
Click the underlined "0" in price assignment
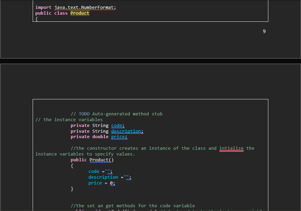click(x=112, y=183)
